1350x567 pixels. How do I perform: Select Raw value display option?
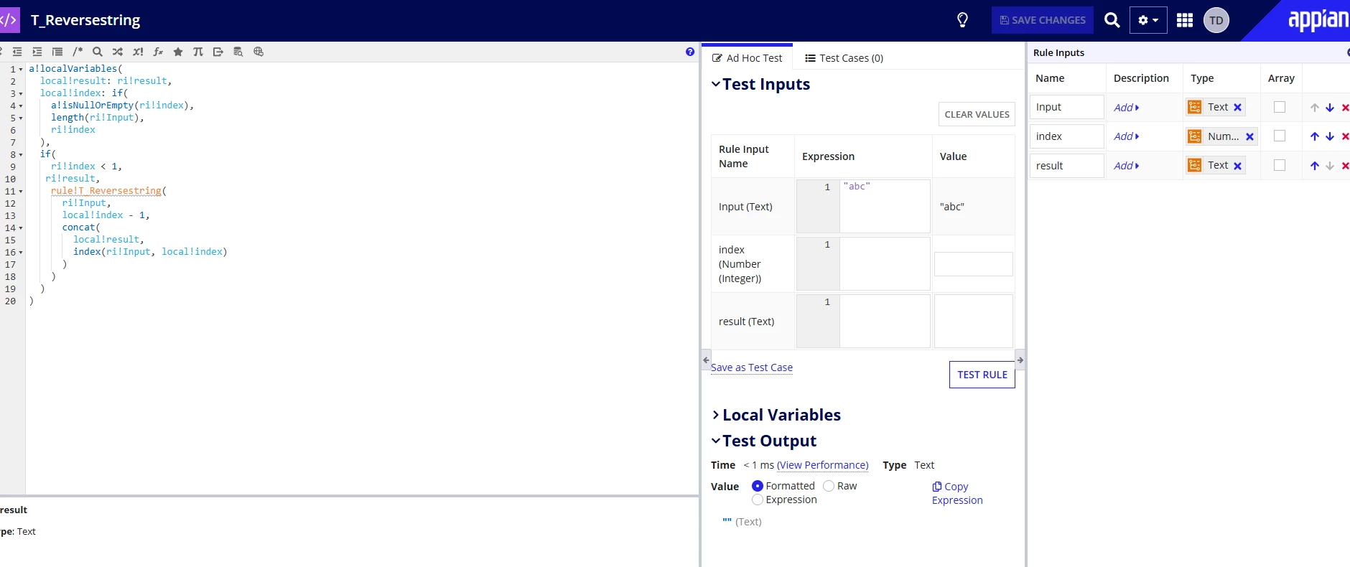829,486
